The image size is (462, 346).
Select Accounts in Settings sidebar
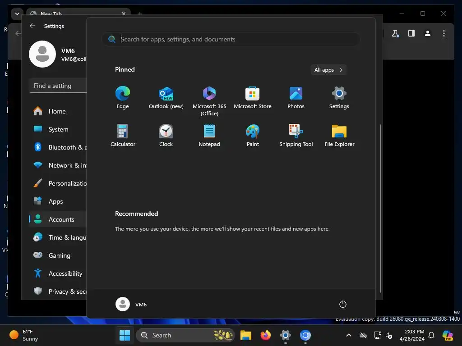[57, 219]
